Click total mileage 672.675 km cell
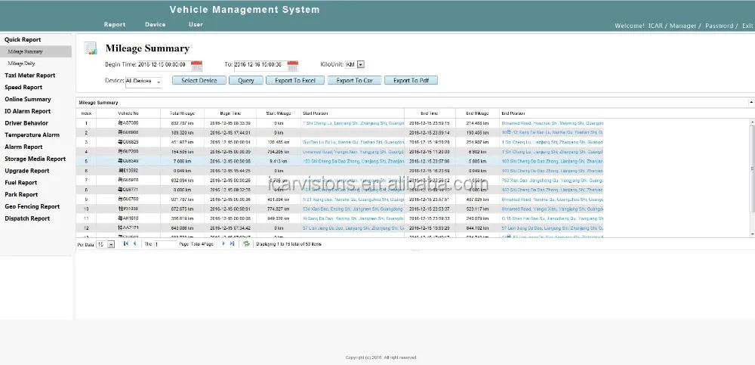Image resolution: width=755 pixels, height=365 pixels. [x=182, y=209]
